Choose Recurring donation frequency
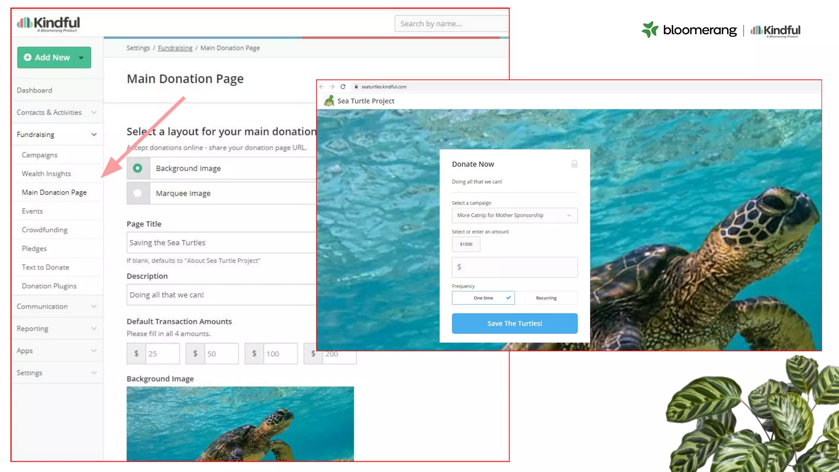Image resolution: width=839 pixels, height=472 pixels. [x=546, y=298]
